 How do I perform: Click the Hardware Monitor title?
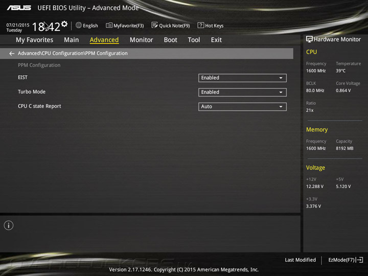[337, 39]
